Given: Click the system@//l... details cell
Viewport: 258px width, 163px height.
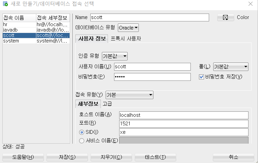Looking at the screenshot, I should tap(53, 41).
